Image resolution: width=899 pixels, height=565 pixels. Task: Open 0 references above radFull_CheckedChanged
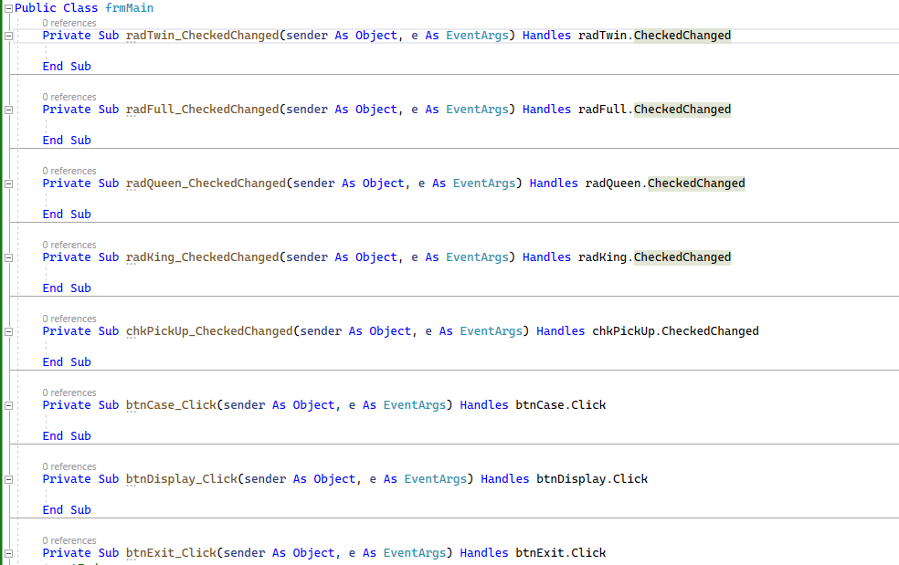(x=69, y=96)
